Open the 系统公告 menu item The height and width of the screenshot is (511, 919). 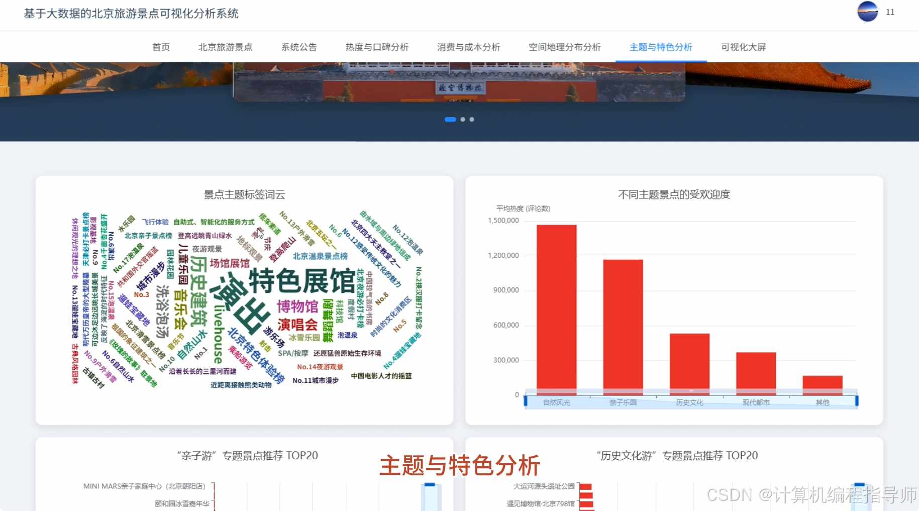tap(299, 47)
